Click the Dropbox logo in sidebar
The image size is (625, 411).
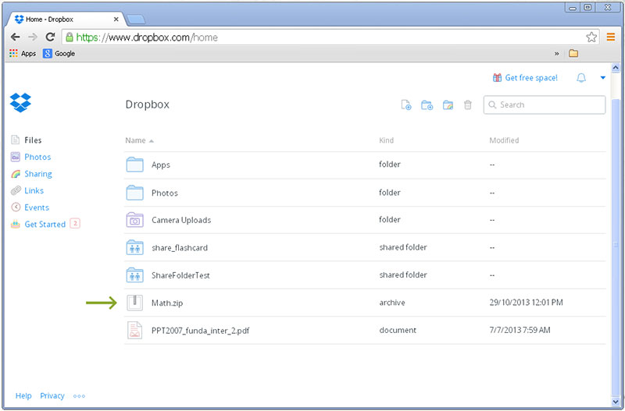[20, 103]
